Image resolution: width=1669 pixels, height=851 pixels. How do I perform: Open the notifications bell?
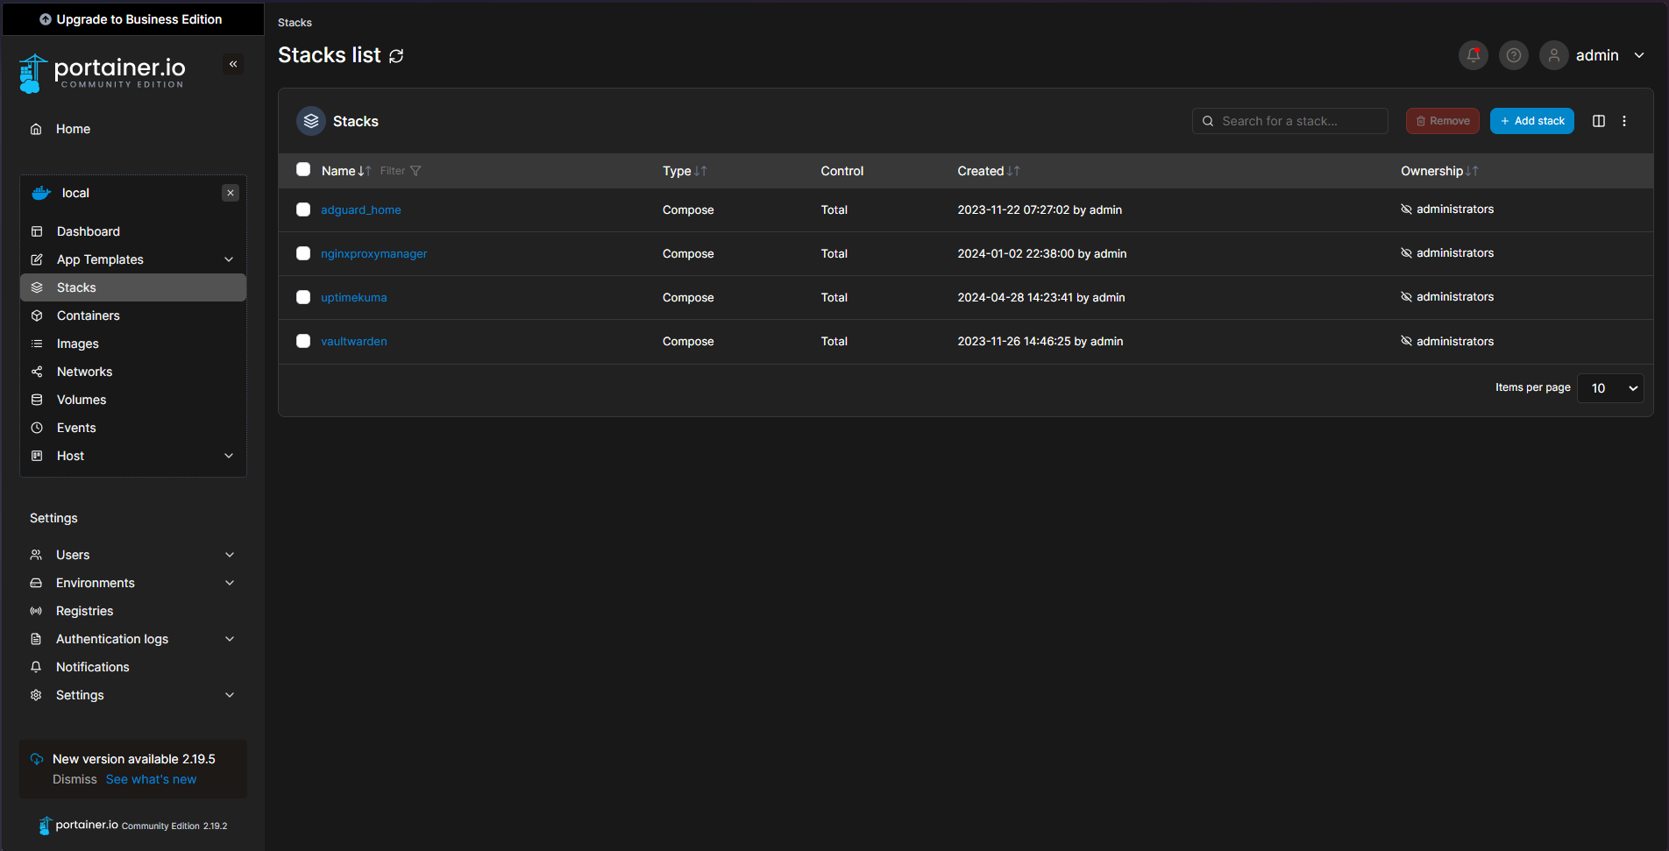(1473, 54)
